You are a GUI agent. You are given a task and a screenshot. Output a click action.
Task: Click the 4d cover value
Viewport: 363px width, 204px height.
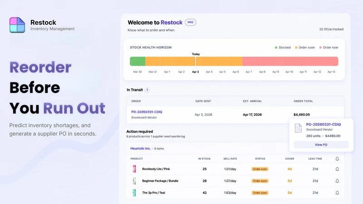289,169
